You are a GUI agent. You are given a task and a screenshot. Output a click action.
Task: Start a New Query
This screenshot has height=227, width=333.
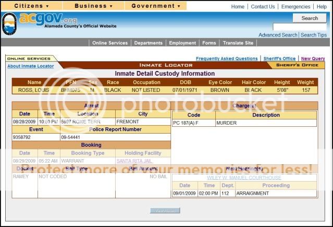click(313, 59)
